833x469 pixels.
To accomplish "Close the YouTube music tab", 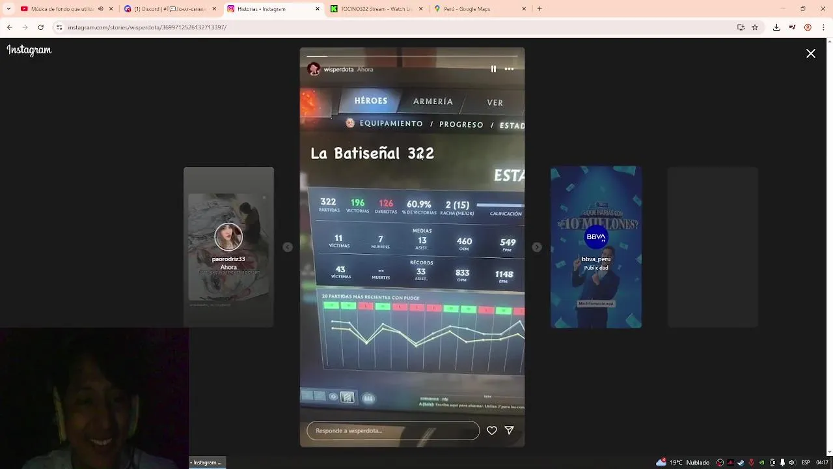I will (x=111, y=9).
